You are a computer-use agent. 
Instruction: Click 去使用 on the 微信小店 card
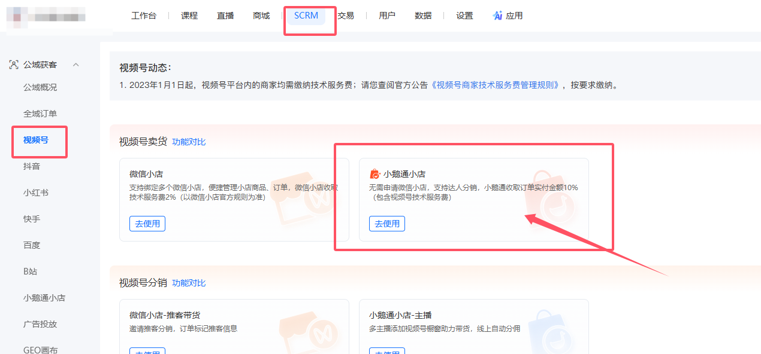[x=147, y=224]
